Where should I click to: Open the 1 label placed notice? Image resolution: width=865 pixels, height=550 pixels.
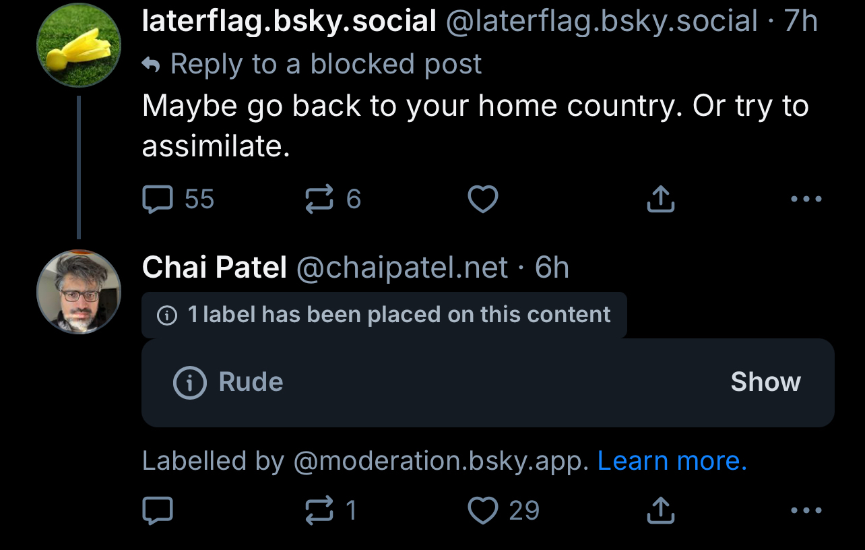384,315
